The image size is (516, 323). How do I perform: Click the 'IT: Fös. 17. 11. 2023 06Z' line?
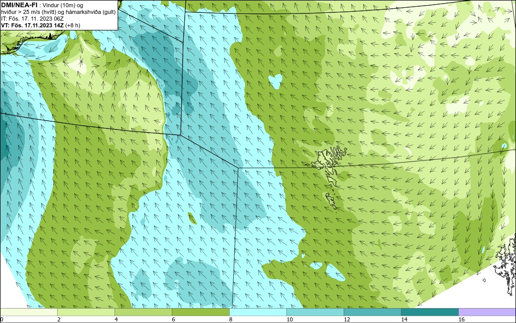32,19
